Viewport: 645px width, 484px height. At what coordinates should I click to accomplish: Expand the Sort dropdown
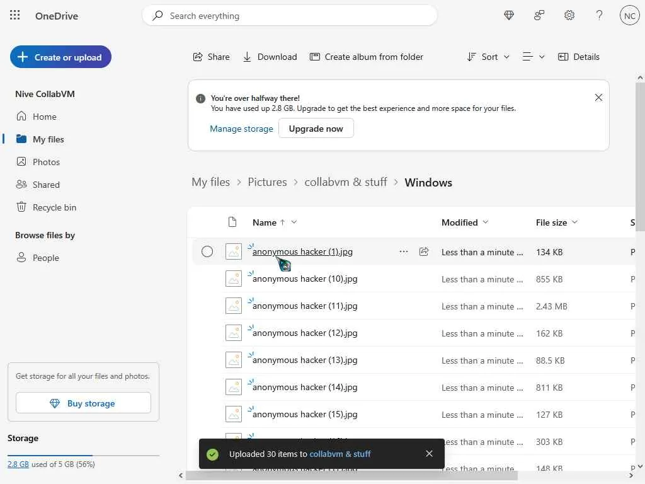pos(488,57)
